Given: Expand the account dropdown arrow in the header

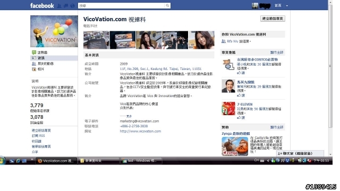Looking at the screenshot, I should (x=287, y=6).
